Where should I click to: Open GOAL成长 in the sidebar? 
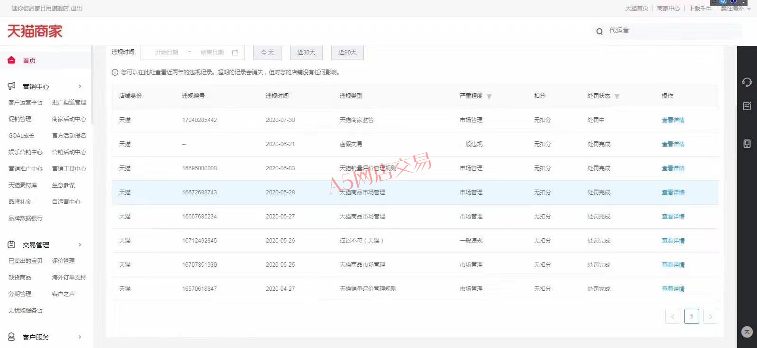pyautogui.click(x=21, y=135)
